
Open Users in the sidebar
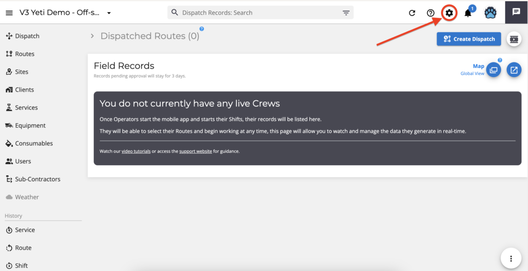click(18, 161)
